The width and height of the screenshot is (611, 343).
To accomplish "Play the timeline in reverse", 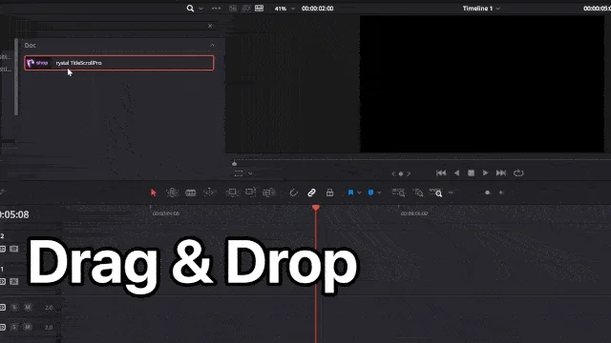I will [456, 173].
